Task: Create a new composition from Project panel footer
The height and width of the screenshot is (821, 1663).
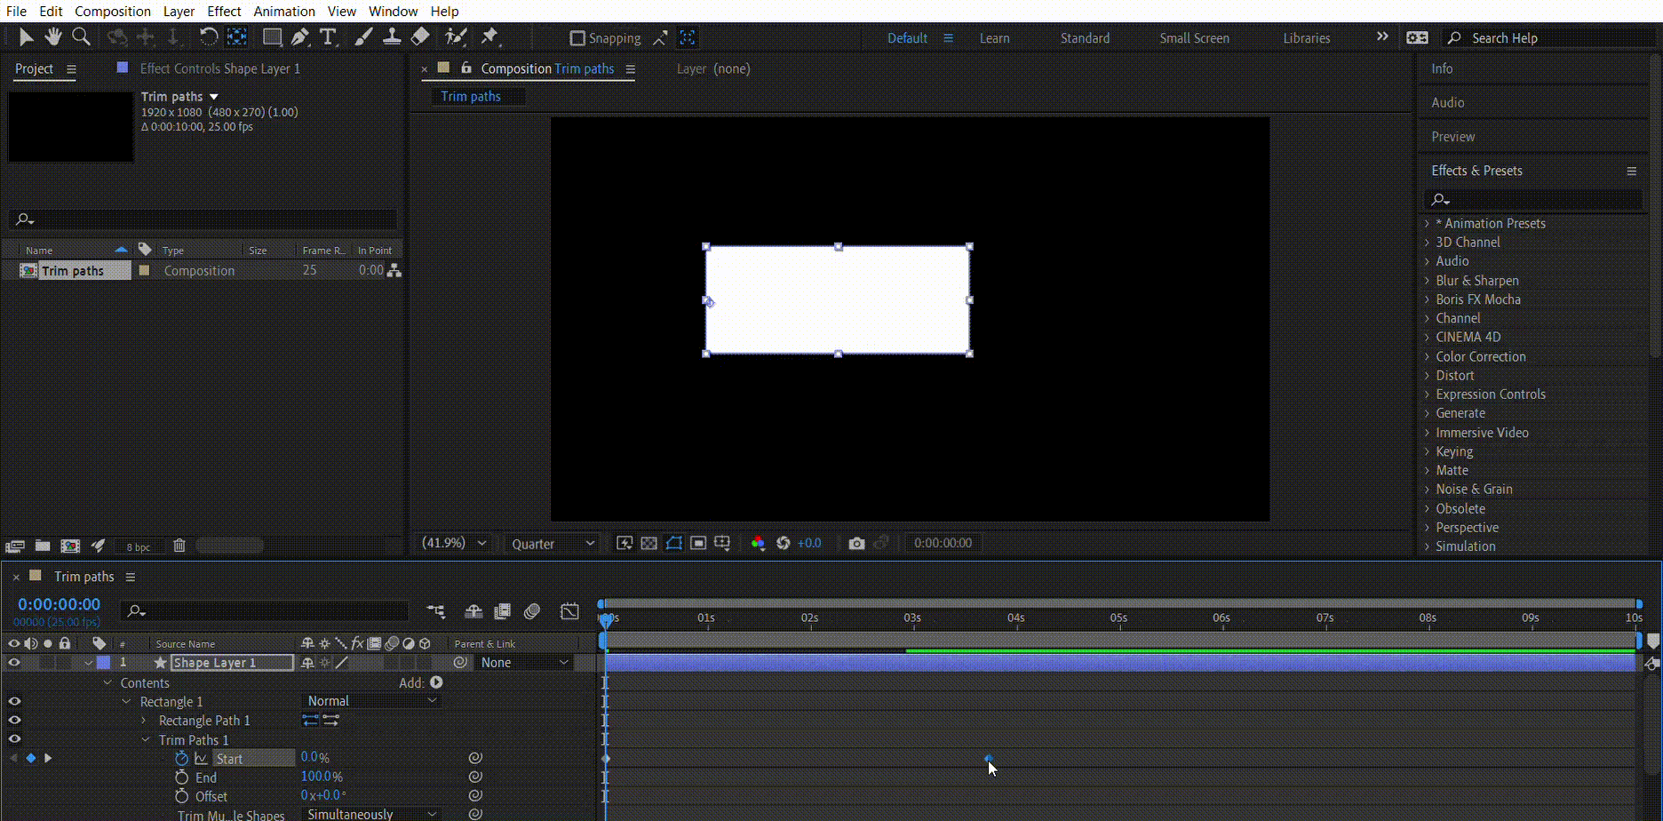Action: click(x=70, y=546)
